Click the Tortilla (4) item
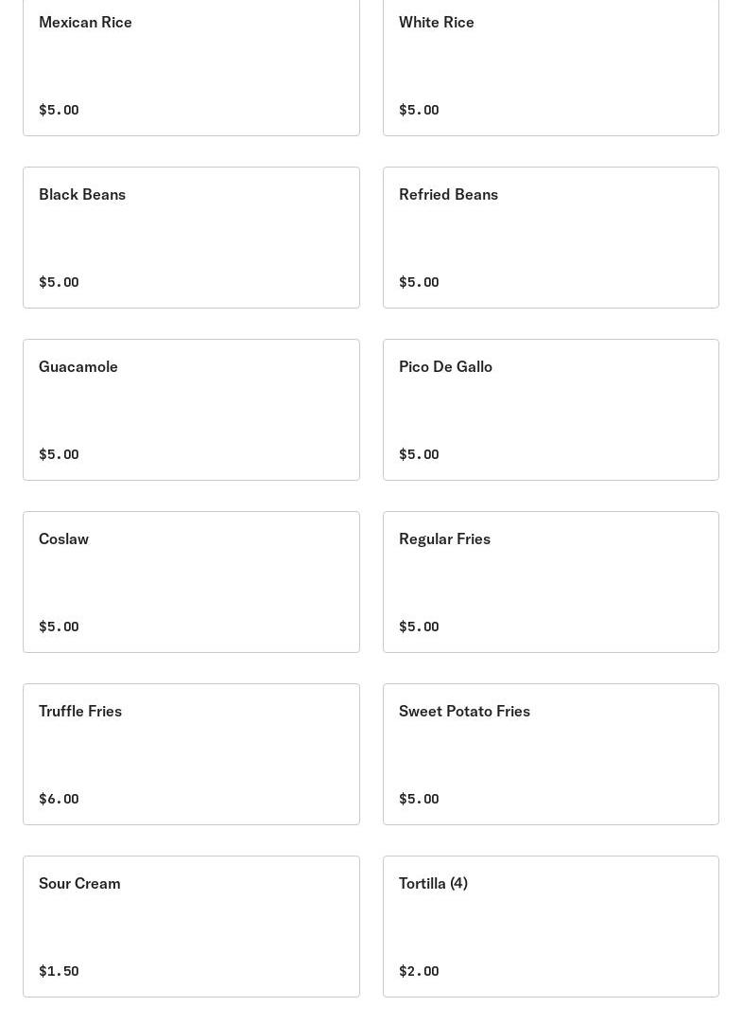Screen dimensions: 742x1024 point(550,926)
